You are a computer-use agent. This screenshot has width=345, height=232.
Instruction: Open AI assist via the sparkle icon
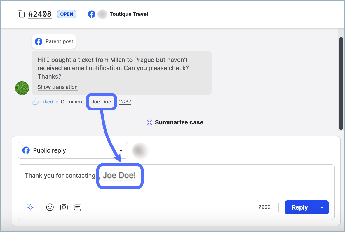pos(30,207)
